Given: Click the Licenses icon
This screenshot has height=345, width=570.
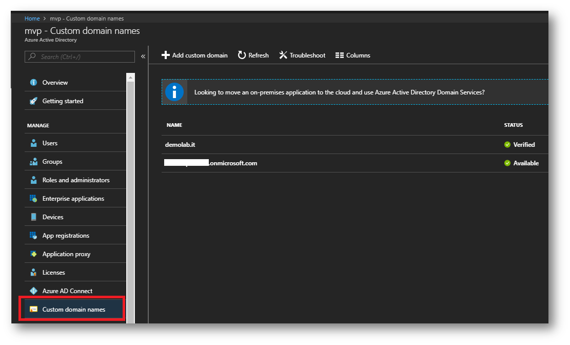Looking at the screenshot, I should click(x=33, y=272).
